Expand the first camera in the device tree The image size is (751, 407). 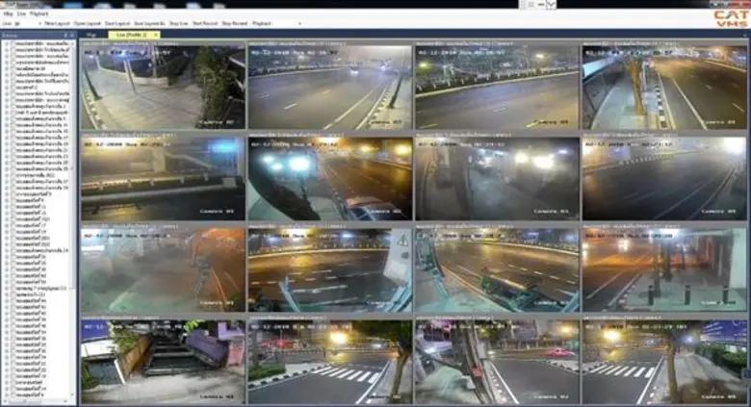pos(5,42)
